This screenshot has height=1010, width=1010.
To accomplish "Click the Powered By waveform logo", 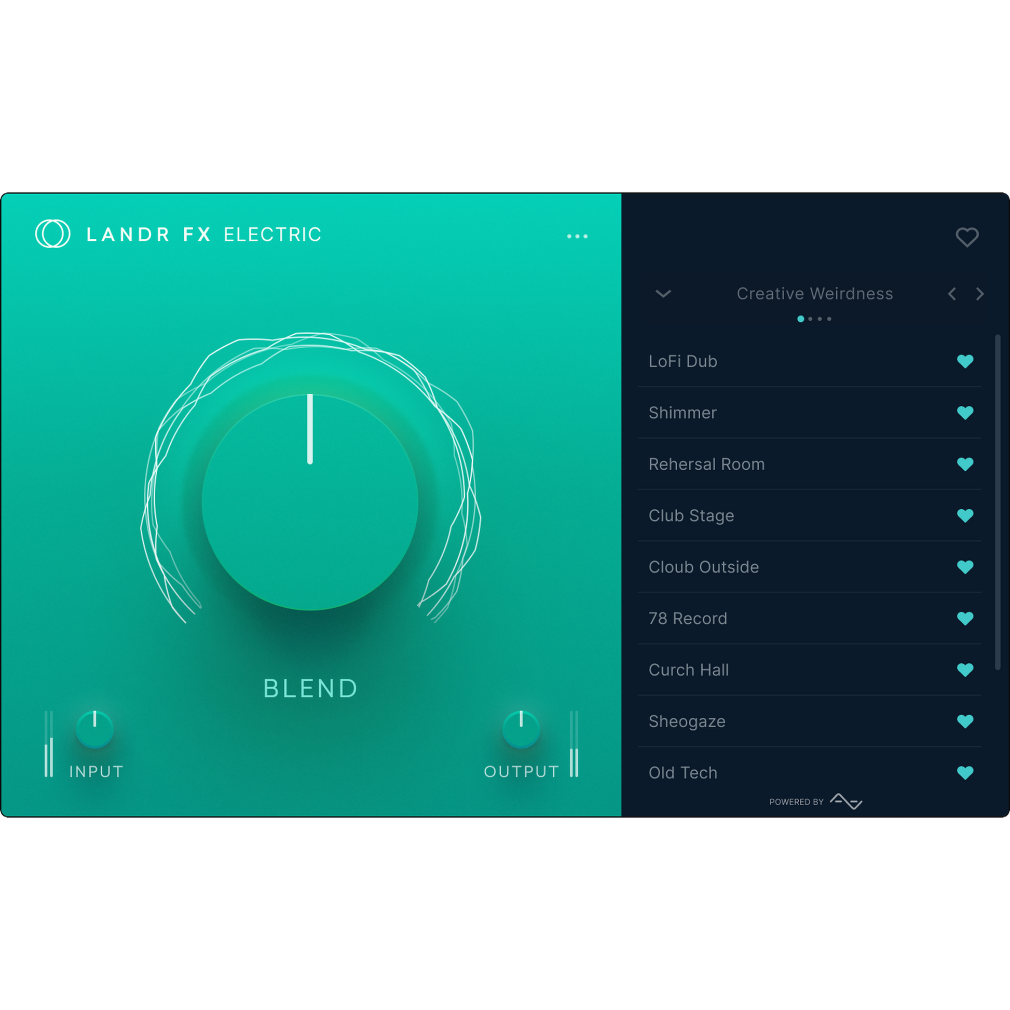I will point(847,801).
